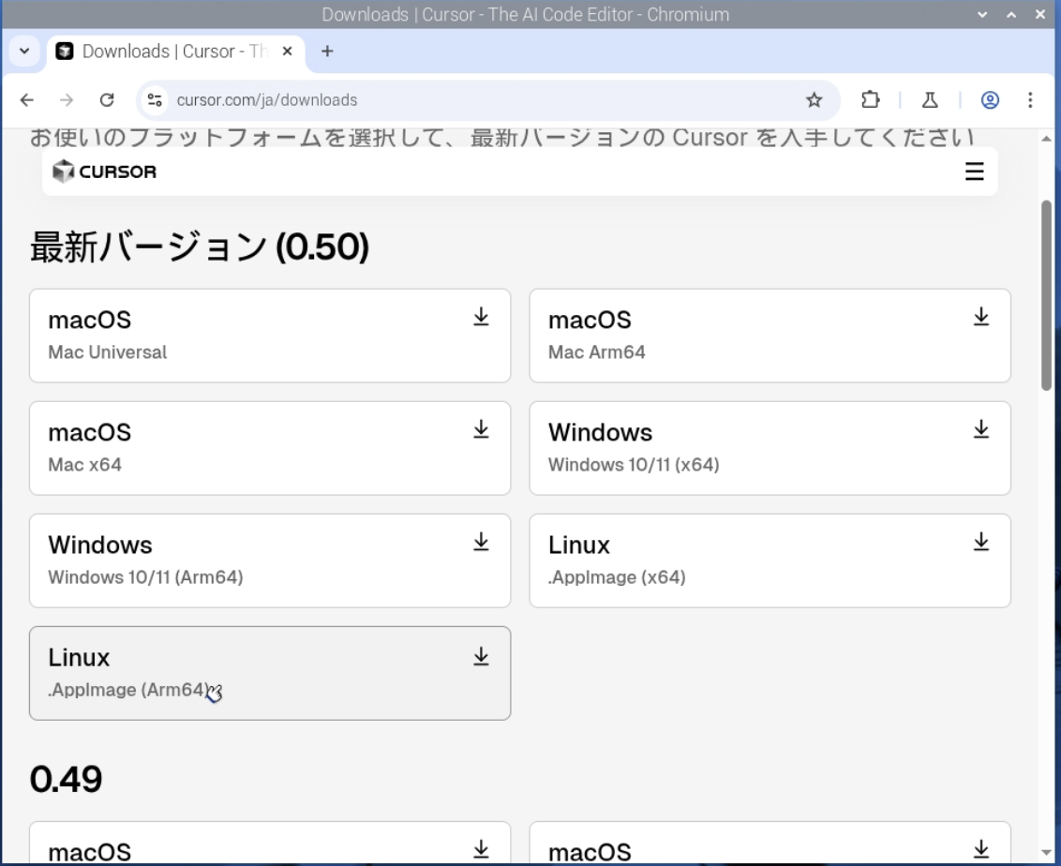
Task: Download Windows 10/11 (Arm64) installer
Action: tap(270, 560)
